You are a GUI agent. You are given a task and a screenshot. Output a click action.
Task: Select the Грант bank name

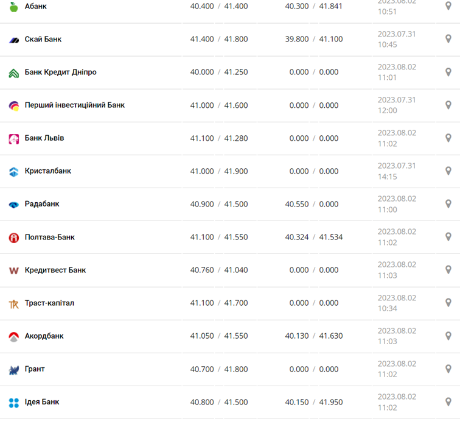click(x=35, y=369)
